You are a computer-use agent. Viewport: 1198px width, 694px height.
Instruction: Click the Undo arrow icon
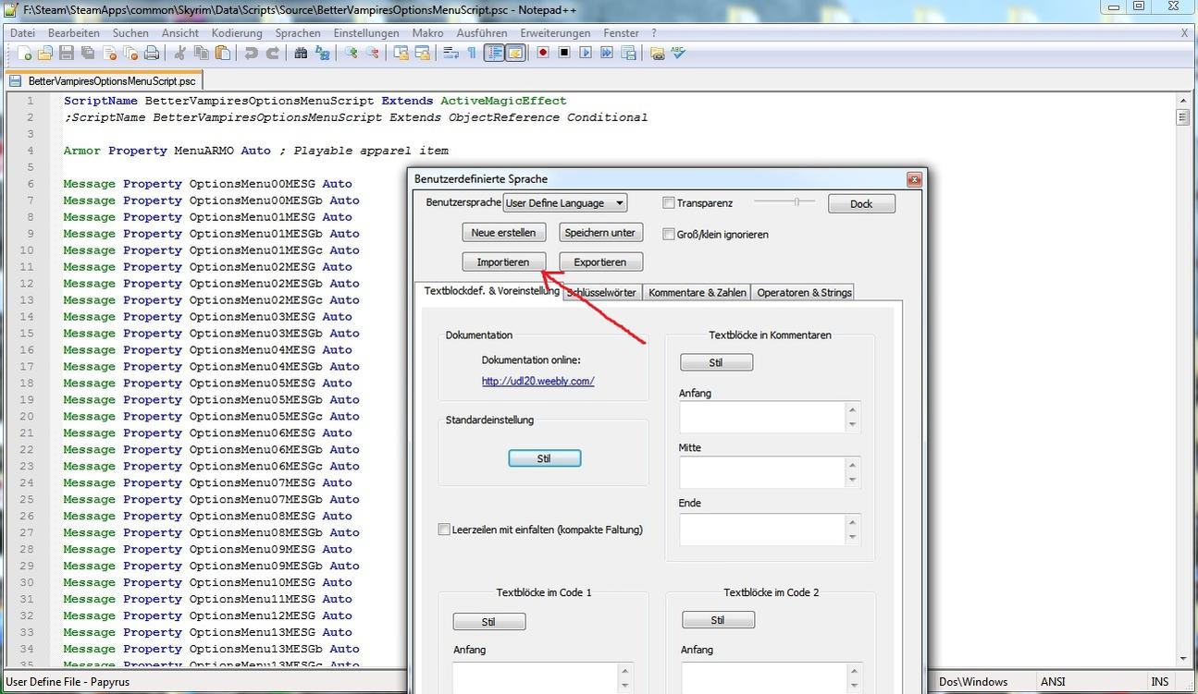pos(251,54)
